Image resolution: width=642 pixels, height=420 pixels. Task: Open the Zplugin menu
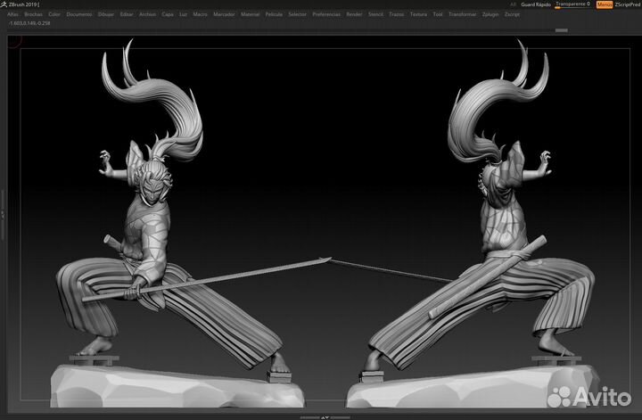pyautogui.click(x=490, y=15)
